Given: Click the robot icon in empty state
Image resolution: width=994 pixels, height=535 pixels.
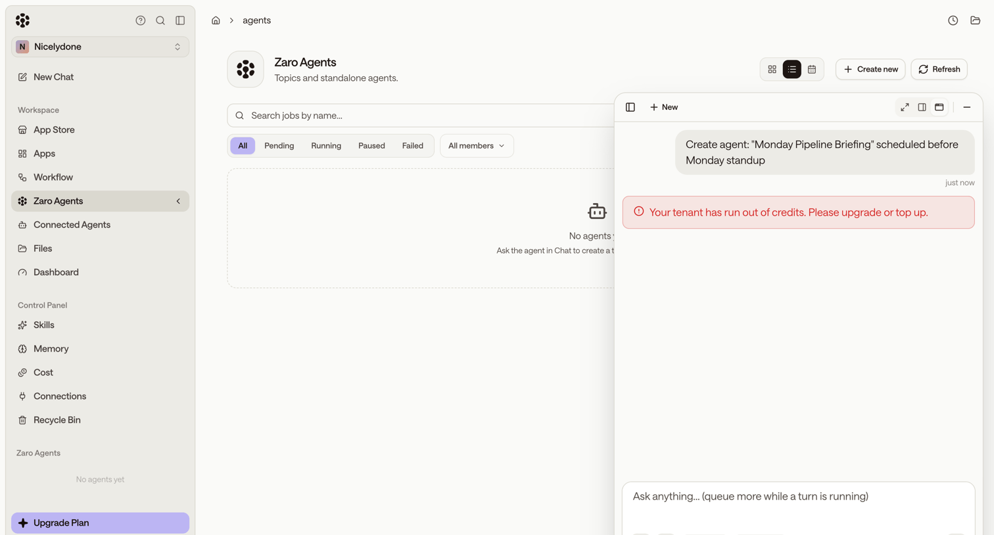Looking at the screenshot, I should pyautogui.click(x=597, y=211).
